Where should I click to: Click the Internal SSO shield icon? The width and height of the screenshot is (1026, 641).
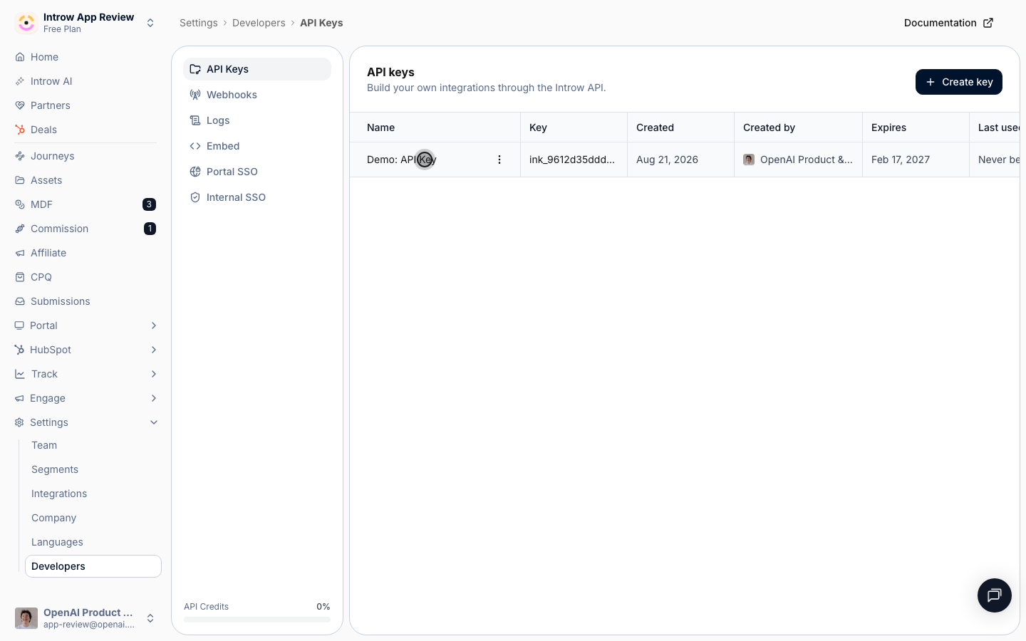pyautogui.click(x=195, y=197)
